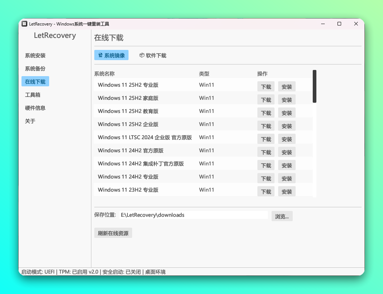383x294 pixels.
Task: Install Windows 11 24H2 官方原版
Action: 287,152
